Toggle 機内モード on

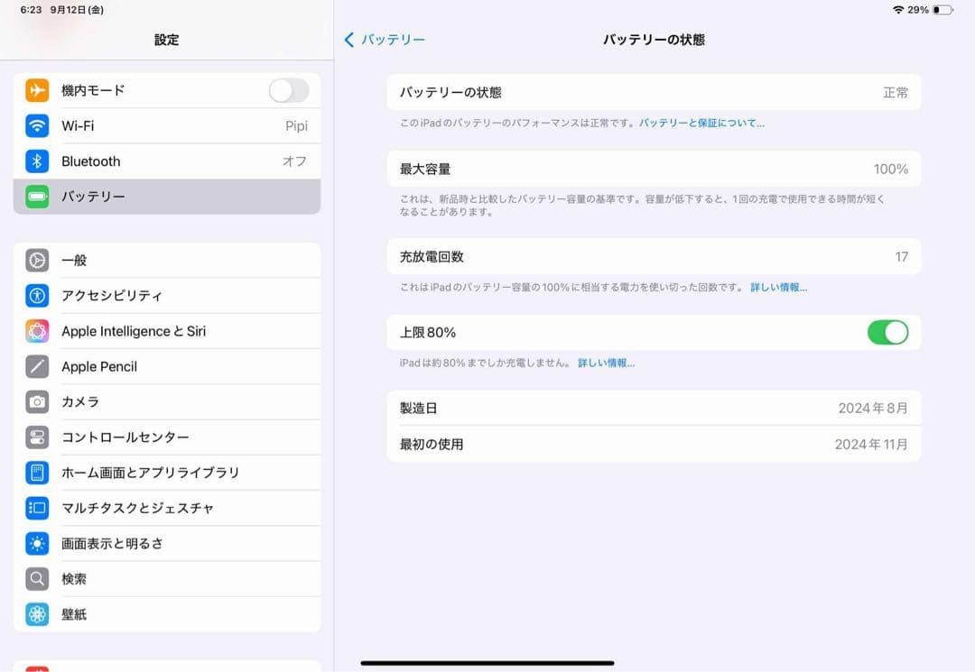(x=288, y=90)
